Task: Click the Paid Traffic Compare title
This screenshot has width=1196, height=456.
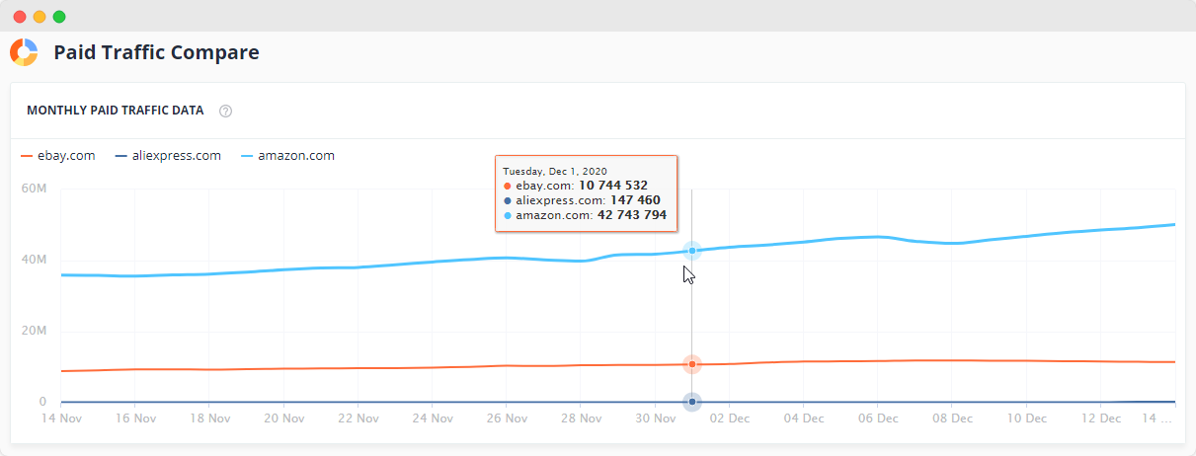Action: (156, 52)
